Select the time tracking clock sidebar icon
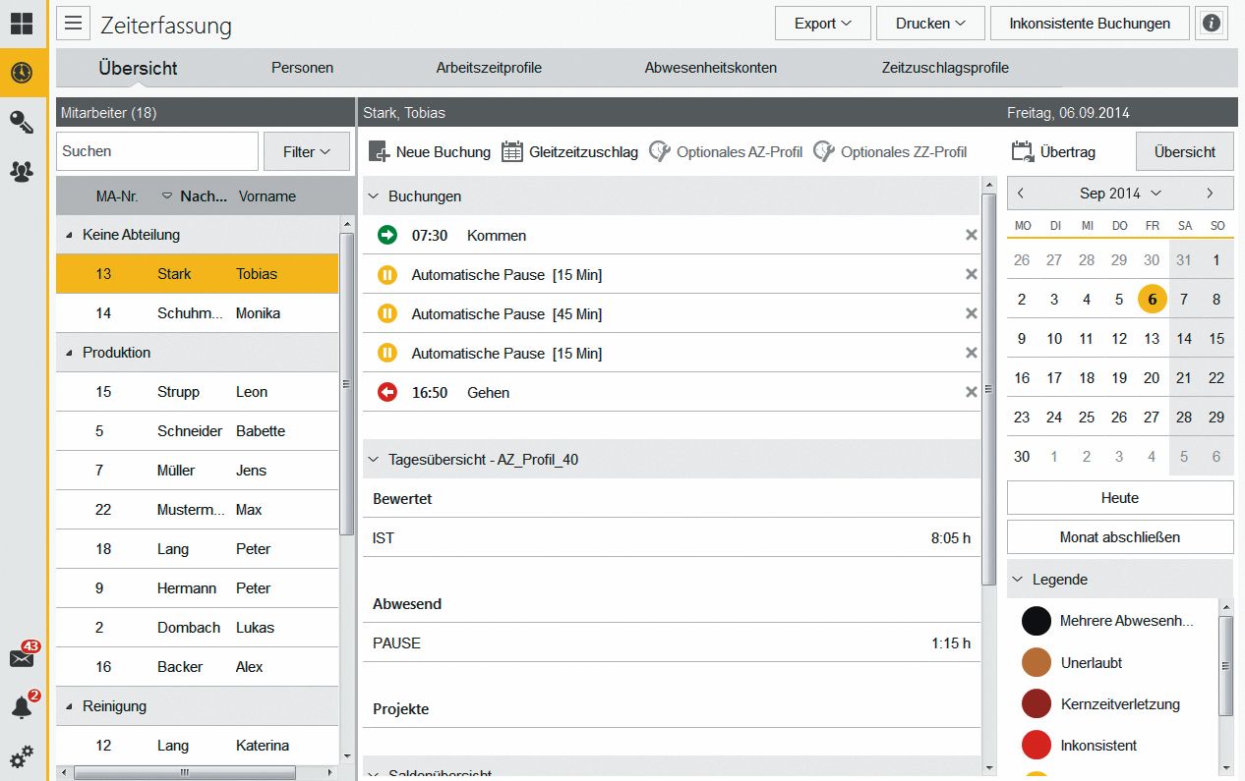The height and width of the screenshot is (781, 1245). coord(22,73)
